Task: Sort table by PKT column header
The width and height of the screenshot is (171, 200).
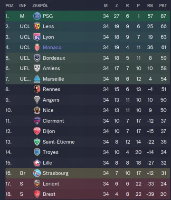Action: click(163, 6)
